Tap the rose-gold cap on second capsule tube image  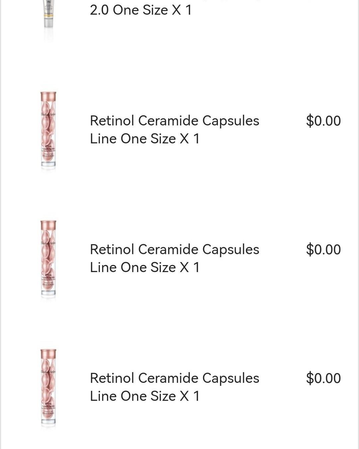(48, 225)
